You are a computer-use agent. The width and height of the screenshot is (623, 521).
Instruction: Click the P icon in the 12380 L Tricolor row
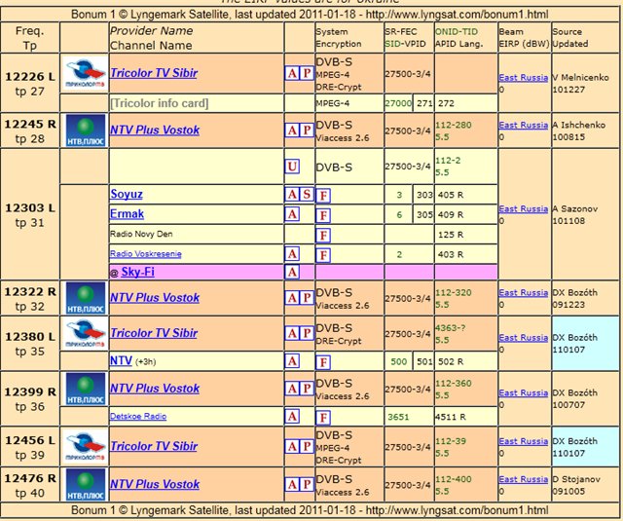(x=307, y=333)
